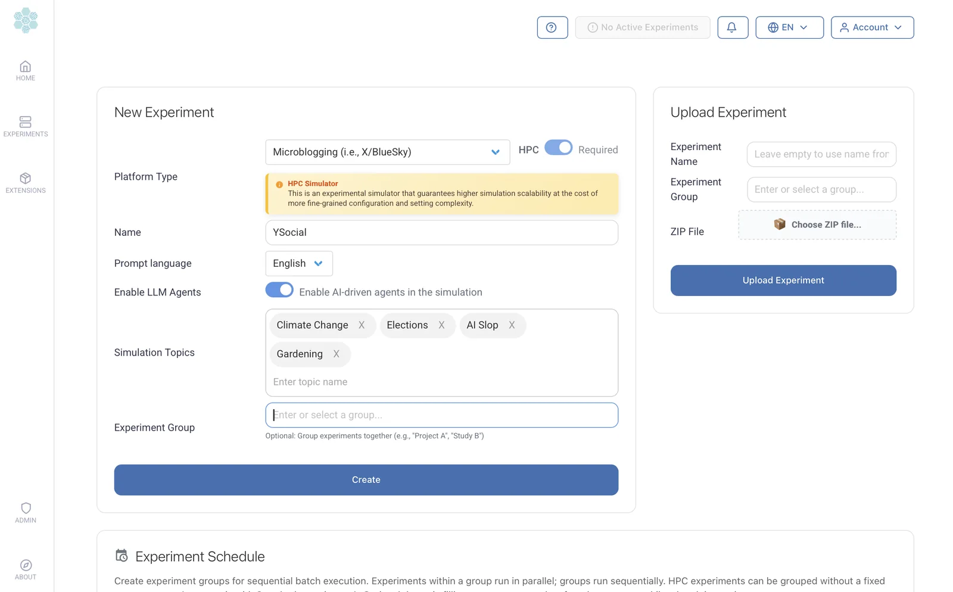The width and height of the screenshot is (953, 592).
Task: Open the Admin shield page
Action: [x=26, y=513]
